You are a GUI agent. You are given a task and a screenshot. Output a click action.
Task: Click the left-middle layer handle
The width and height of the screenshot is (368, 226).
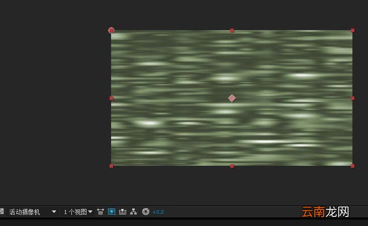(112, 98)
